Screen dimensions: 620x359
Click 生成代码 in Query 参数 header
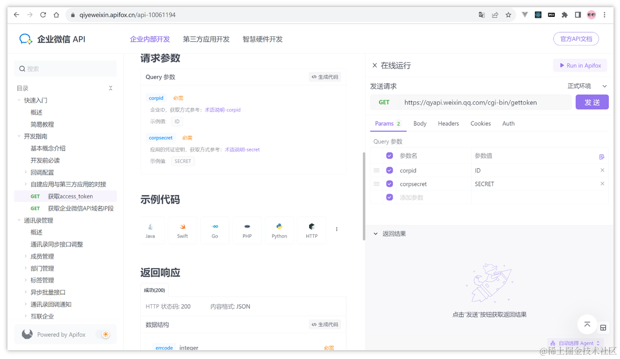(x=325, y=77)
